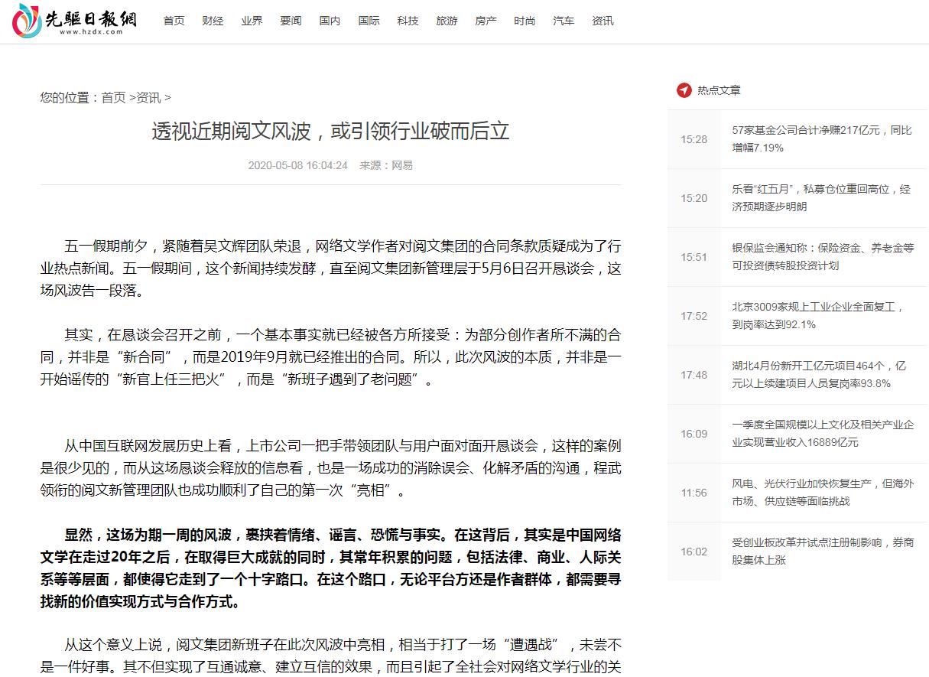Click the 热点文章 sidebar heading
This screenshot has height=677, width=929.
pos(719,90)
